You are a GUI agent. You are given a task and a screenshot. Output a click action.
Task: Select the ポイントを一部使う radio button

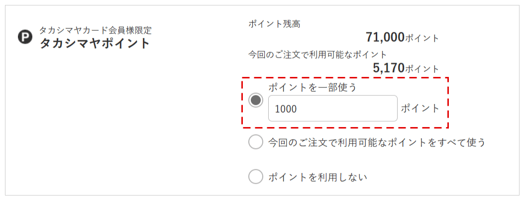(256, 100)
